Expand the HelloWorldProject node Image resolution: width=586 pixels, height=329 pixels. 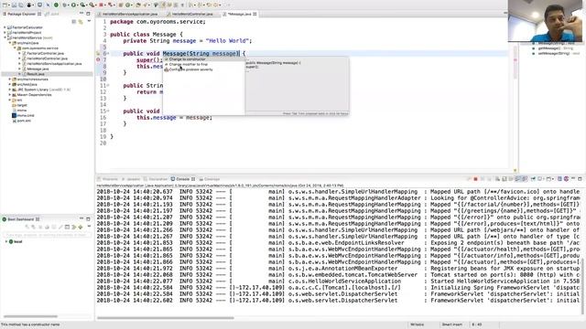[x=5, y=33]
